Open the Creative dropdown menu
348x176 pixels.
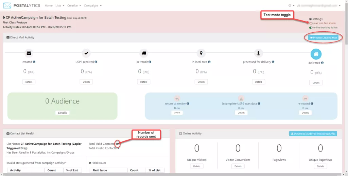(x=74, y=5)
